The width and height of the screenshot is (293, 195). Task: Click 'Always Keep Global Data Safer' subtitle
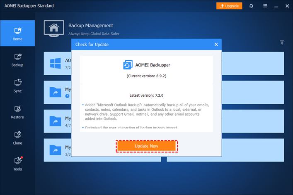pos(94,34)
